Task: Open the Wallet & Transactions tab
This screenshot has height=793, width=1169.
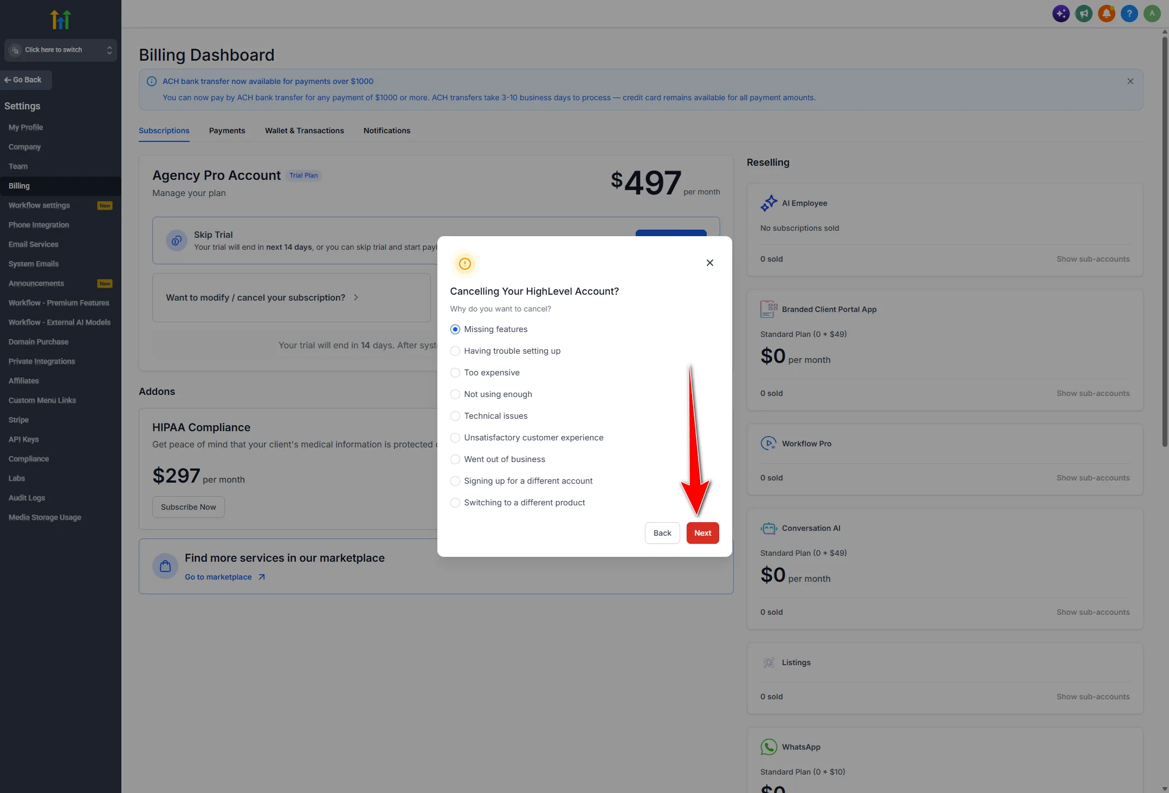Action: click(305, 131)
